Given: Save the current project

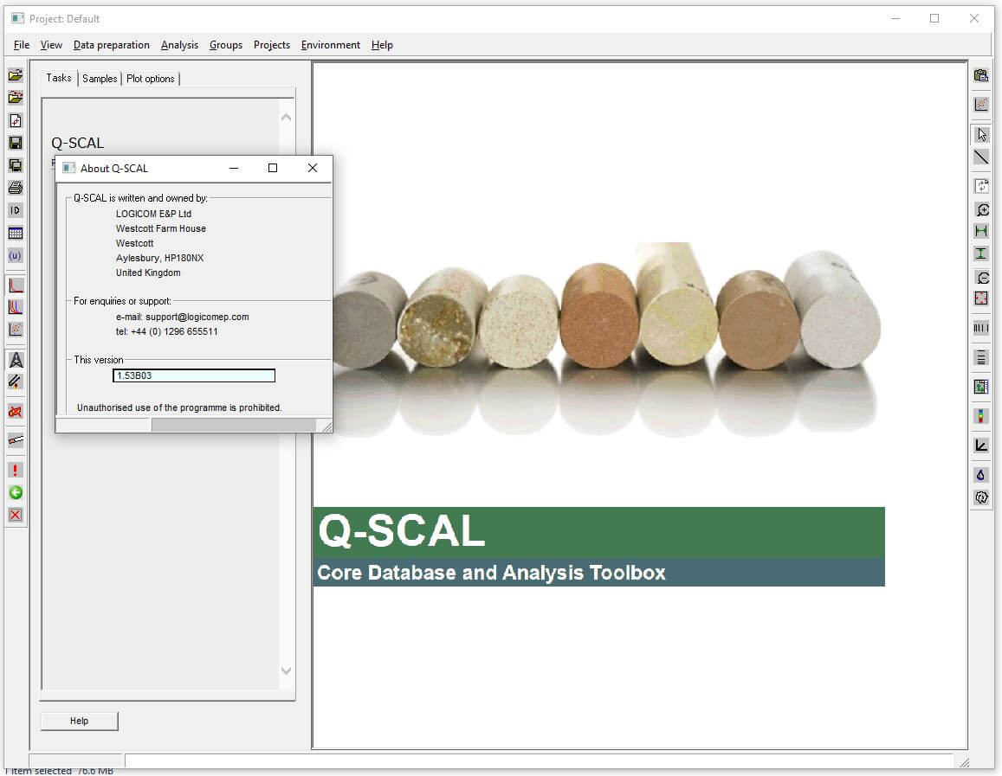Looking at the screenshot, I should pos(15,142).
